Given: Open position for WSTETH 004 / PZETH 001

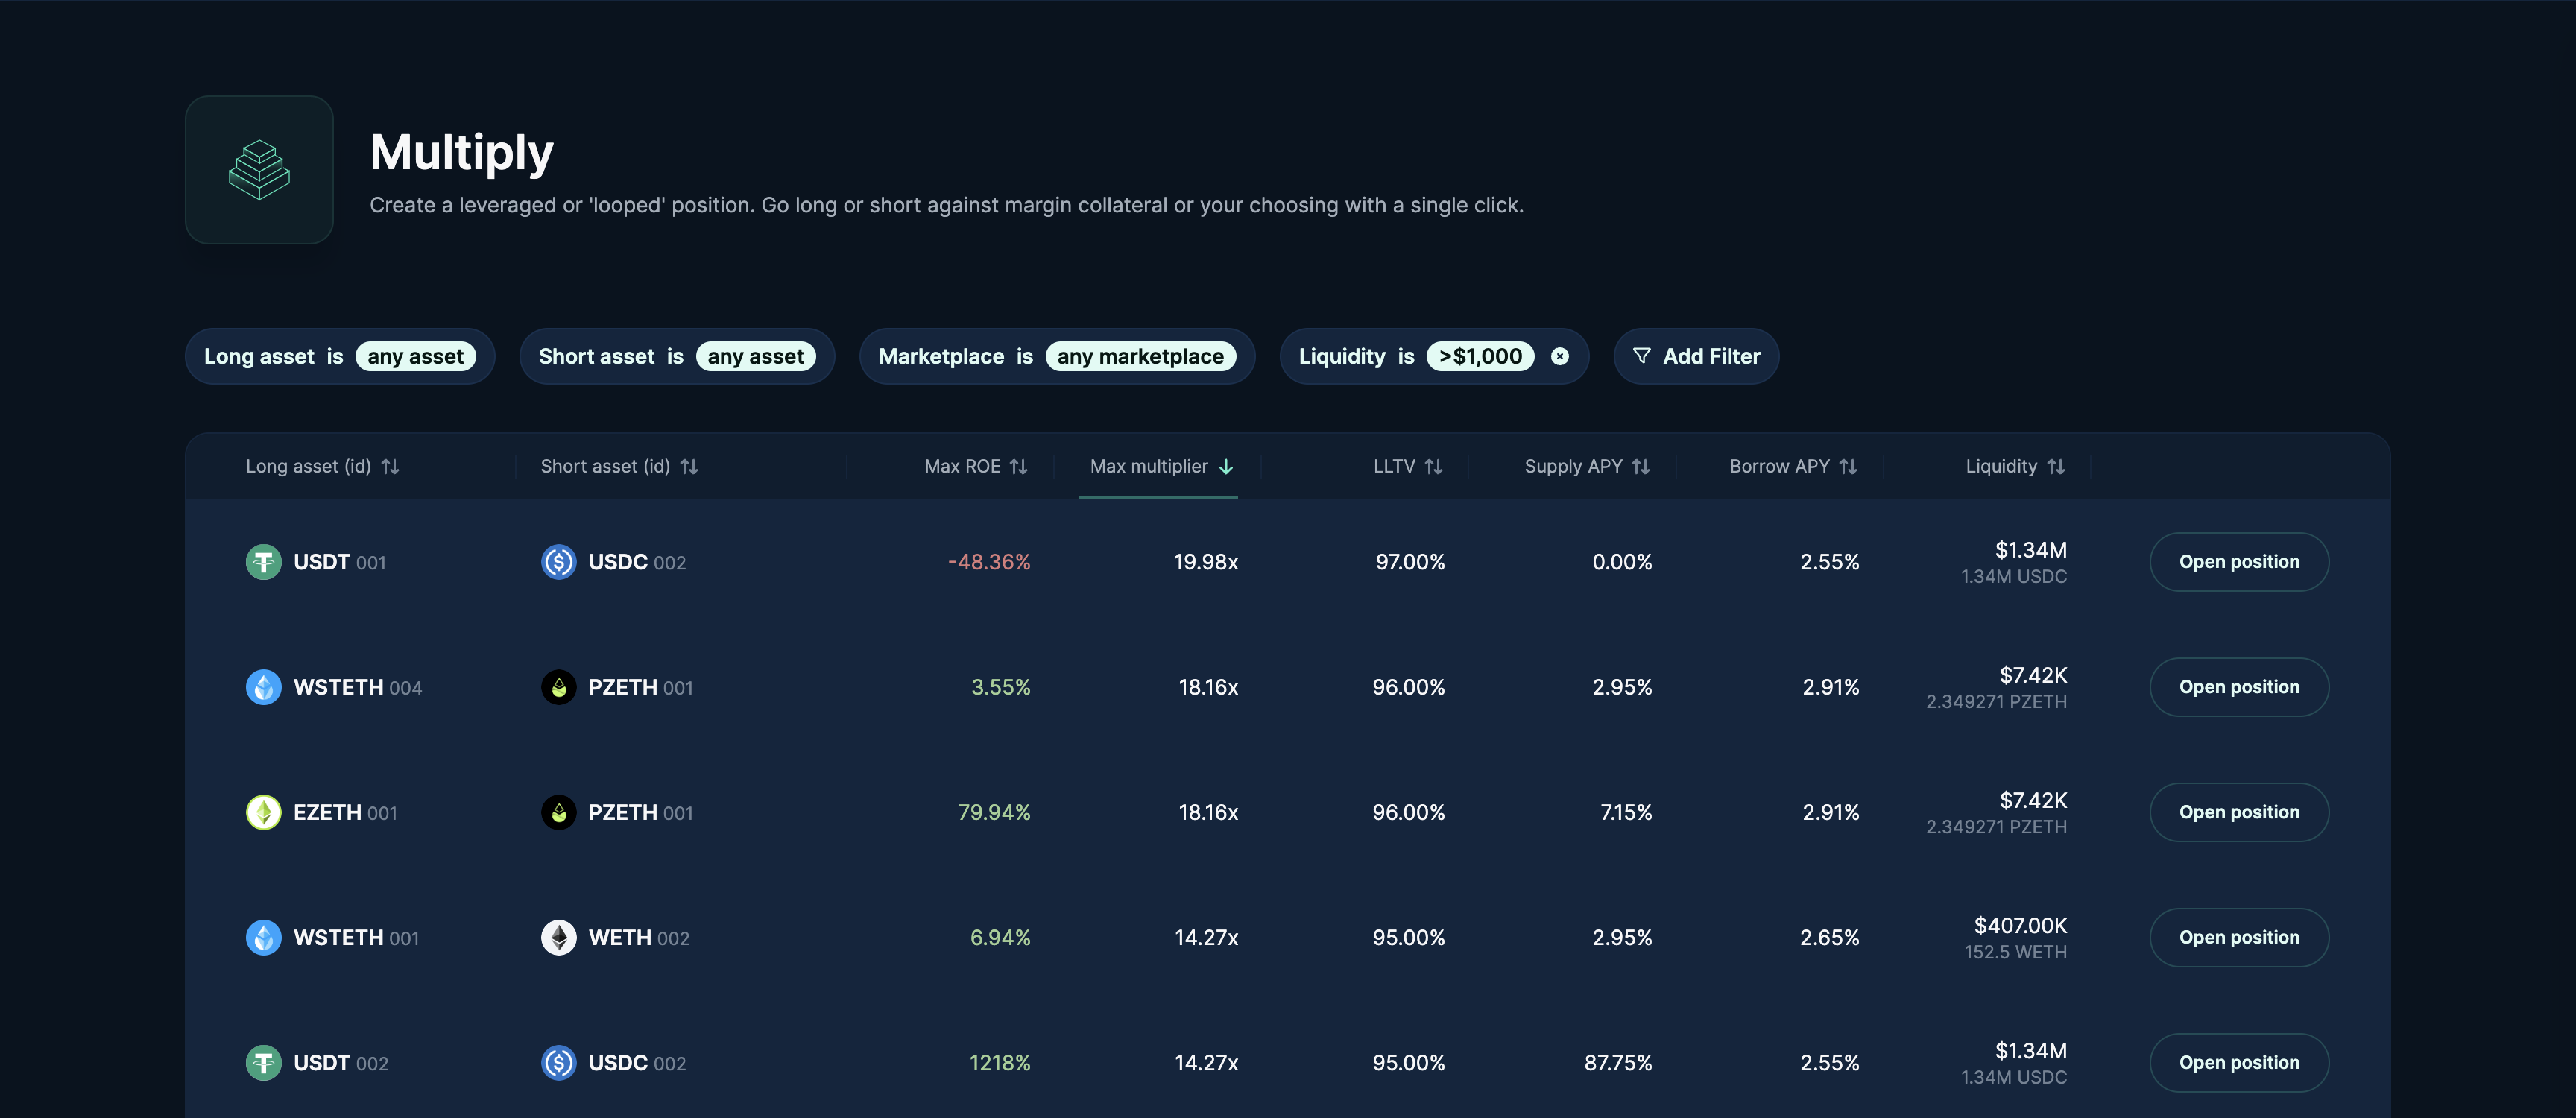Looking at the screenshot, I should click(x=2238, y=687).
